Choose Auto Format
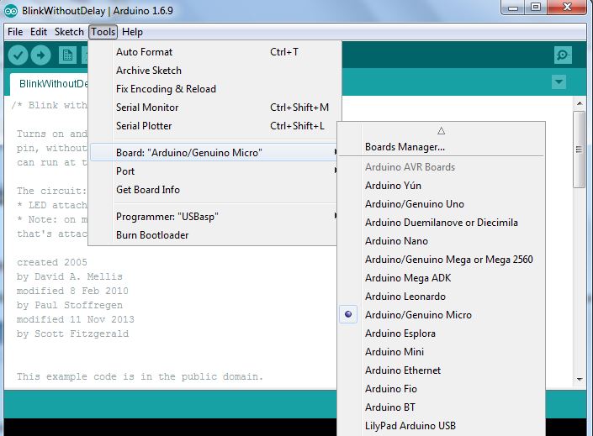This screenshot has width=593, height=436. coord(213,52)
